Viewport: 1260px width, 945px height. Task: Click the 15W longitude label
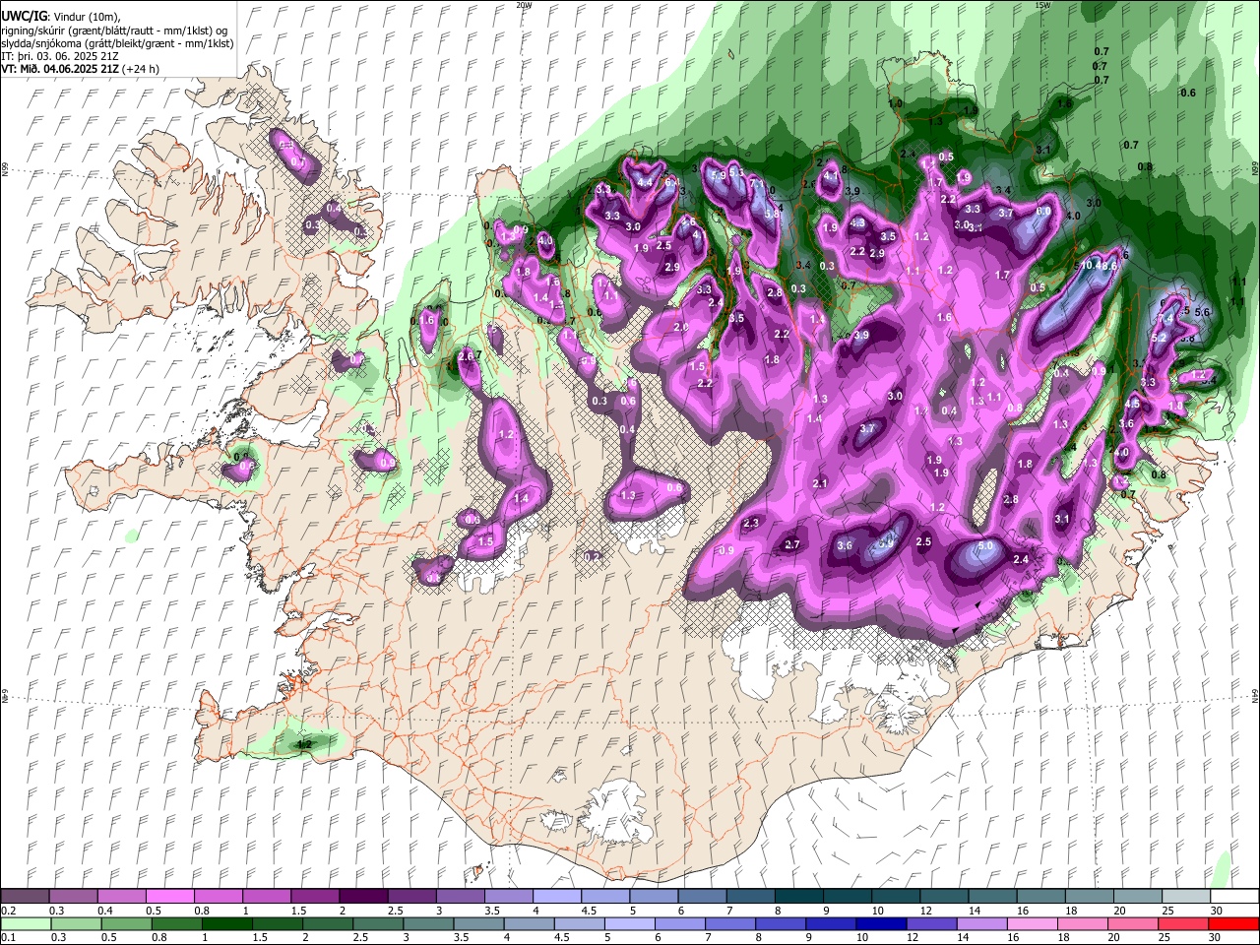tap(1042, 5)
